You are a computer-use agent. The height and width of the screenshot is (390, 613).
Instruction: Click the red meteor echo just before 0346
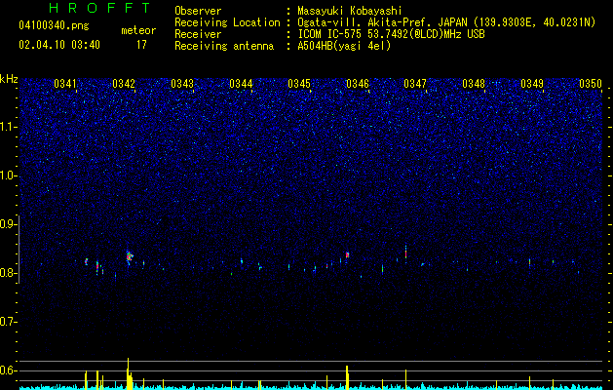[x=347, y=255]
